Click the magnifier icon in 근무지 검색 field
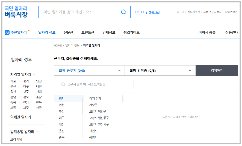This screenshot has width=242, height=146. (x=63, y=84)
